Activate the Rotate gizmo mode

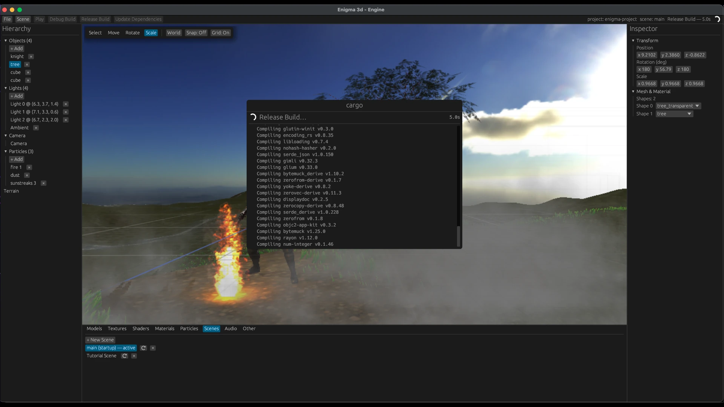click(x=132, y=33)
